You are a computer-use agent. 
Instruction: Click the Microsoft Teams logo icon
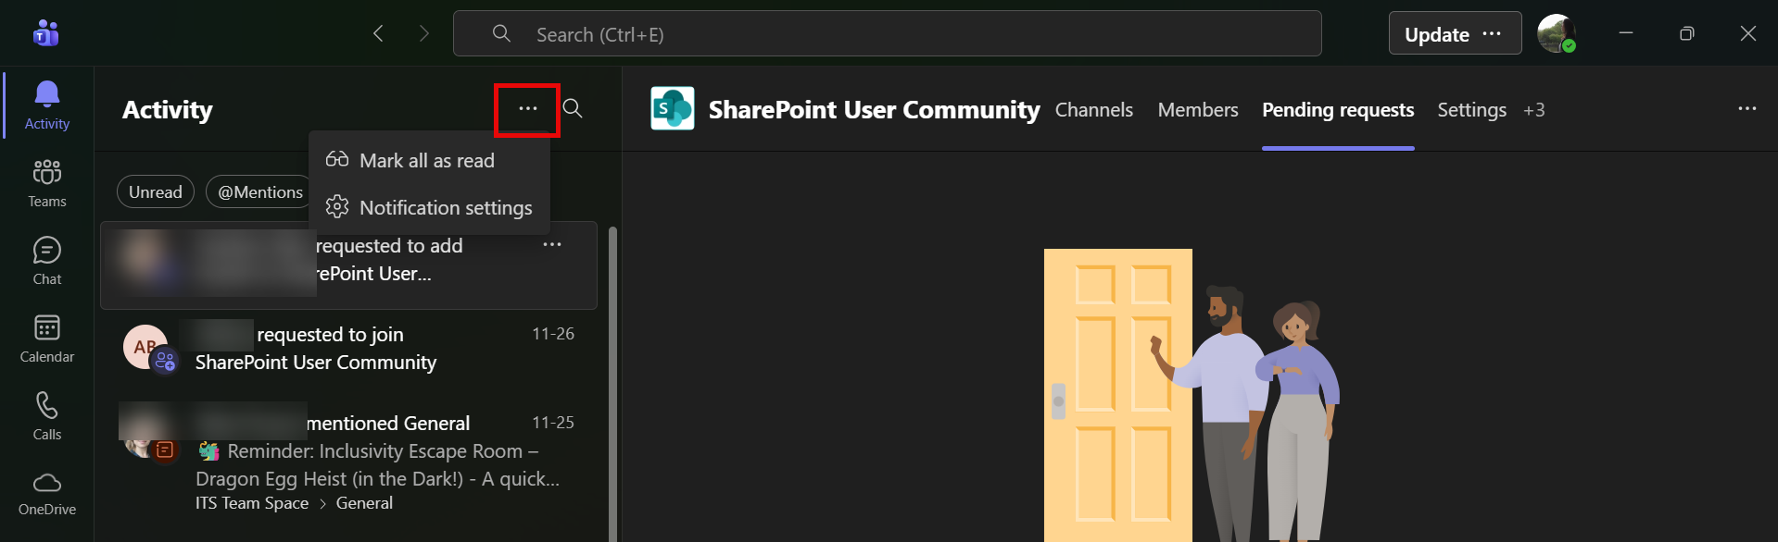click(x=45, y=33)
